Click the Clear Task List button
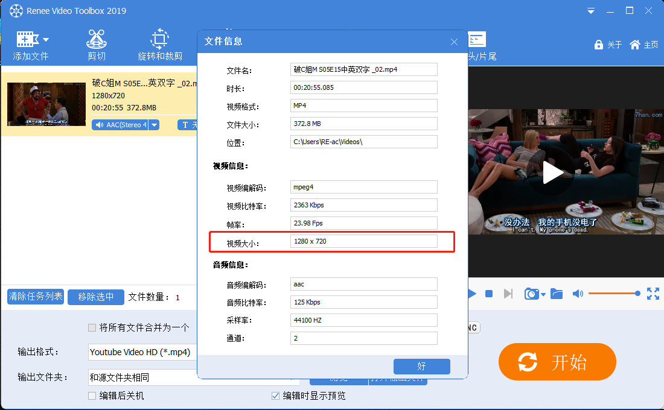Image resolution: width=664 pixels, height=410 pixels. (36, 297)
